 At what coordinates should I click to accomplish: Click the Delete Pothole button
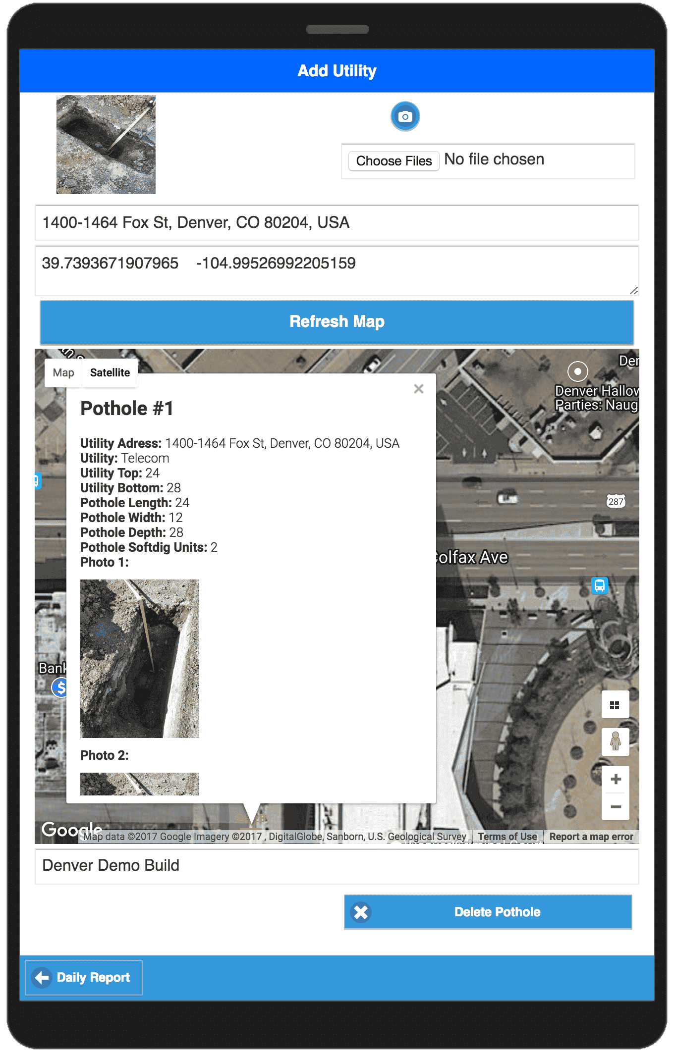click(488, 912)
